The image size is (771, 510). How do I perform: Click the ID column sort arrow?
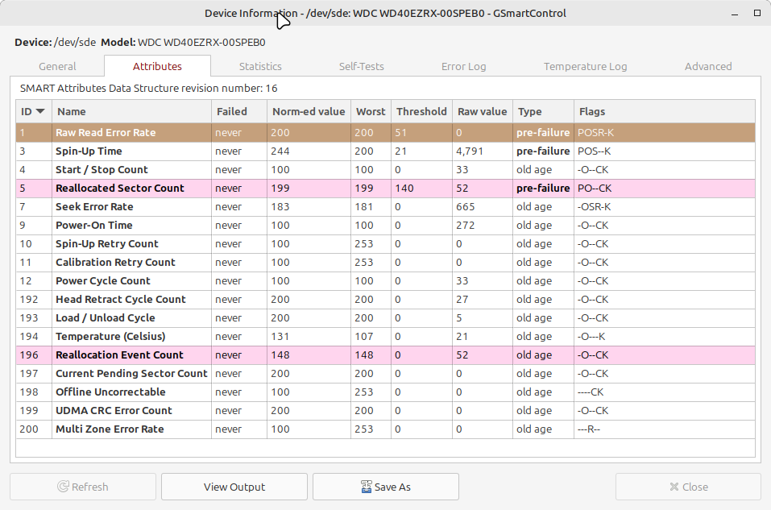40,112
